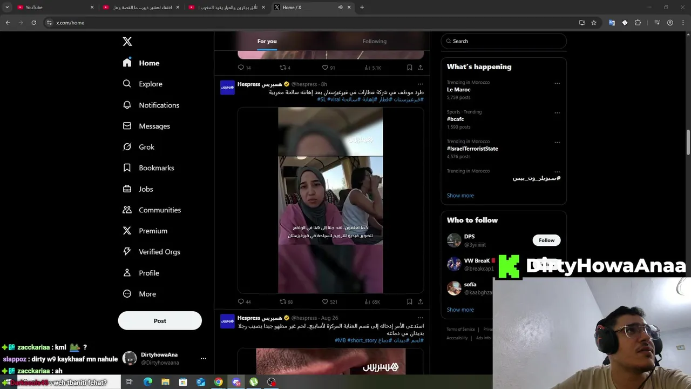The image size is (691, 389).
Task: Click the #viral hashtag in Hespress post
Action: coord(334,99)
